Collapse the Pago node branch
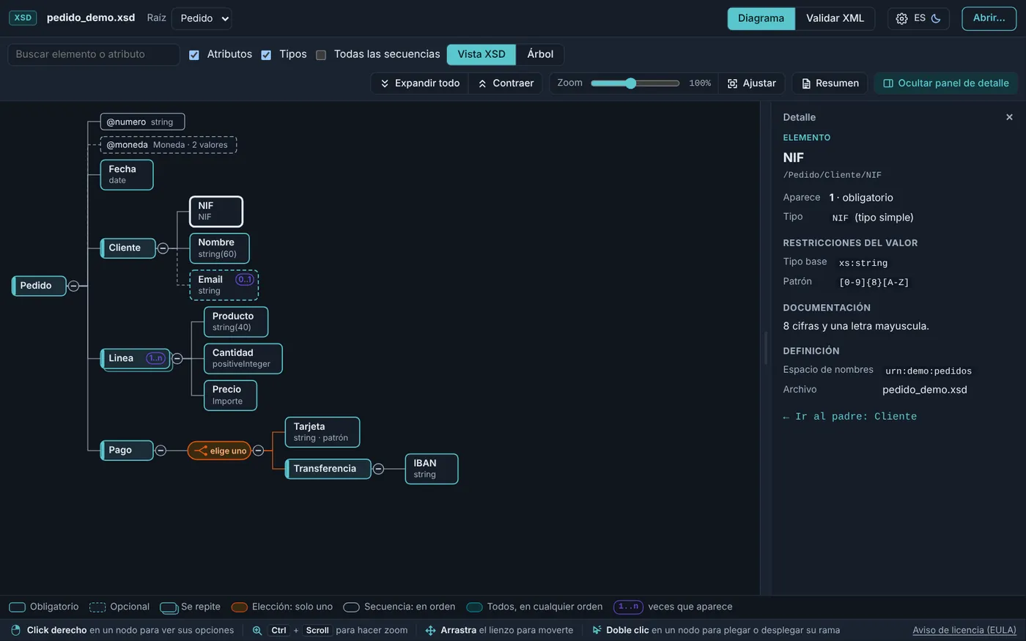 (x=160, y=451)
